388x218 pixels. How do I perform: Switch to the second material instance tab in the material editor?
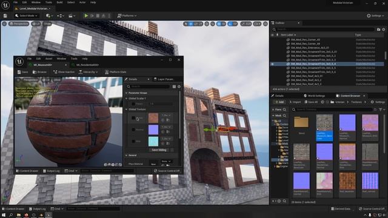click(x=87, y=65)
